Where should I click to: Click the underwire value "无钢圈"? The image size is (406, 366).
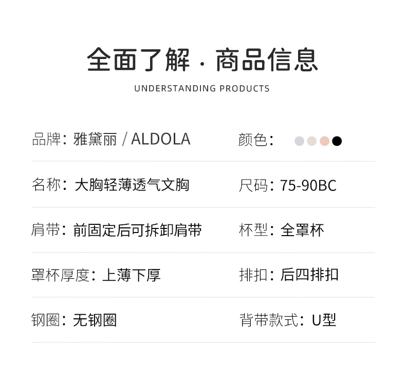click(95, 320)
